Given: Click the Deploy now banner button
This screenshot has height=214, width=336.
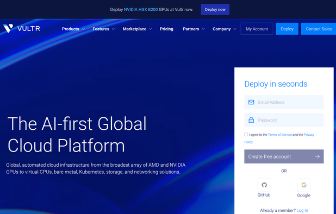Looking at the screenshot, I should point(215,9).
